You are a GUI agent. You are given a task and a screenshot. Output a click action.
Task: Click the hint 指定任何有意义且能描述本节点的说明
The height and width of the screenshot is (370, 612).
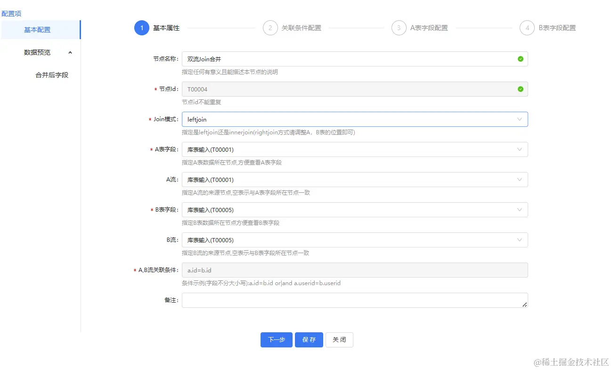(230, 72)
